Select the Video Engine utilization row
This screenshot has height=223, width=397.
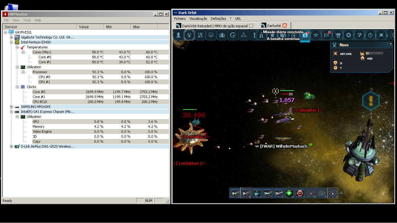[x=101, y=132]
